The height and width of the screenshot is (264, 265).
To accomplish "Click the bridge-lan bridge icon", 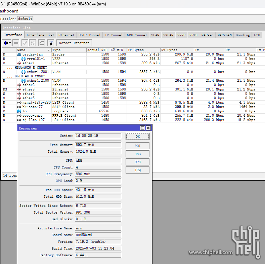I will coord(19,54).
